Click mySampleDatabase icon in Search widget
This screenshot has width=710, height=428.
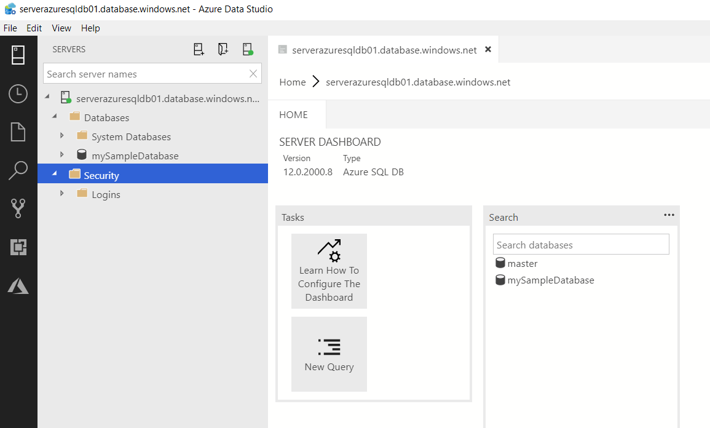pos(500,280)
